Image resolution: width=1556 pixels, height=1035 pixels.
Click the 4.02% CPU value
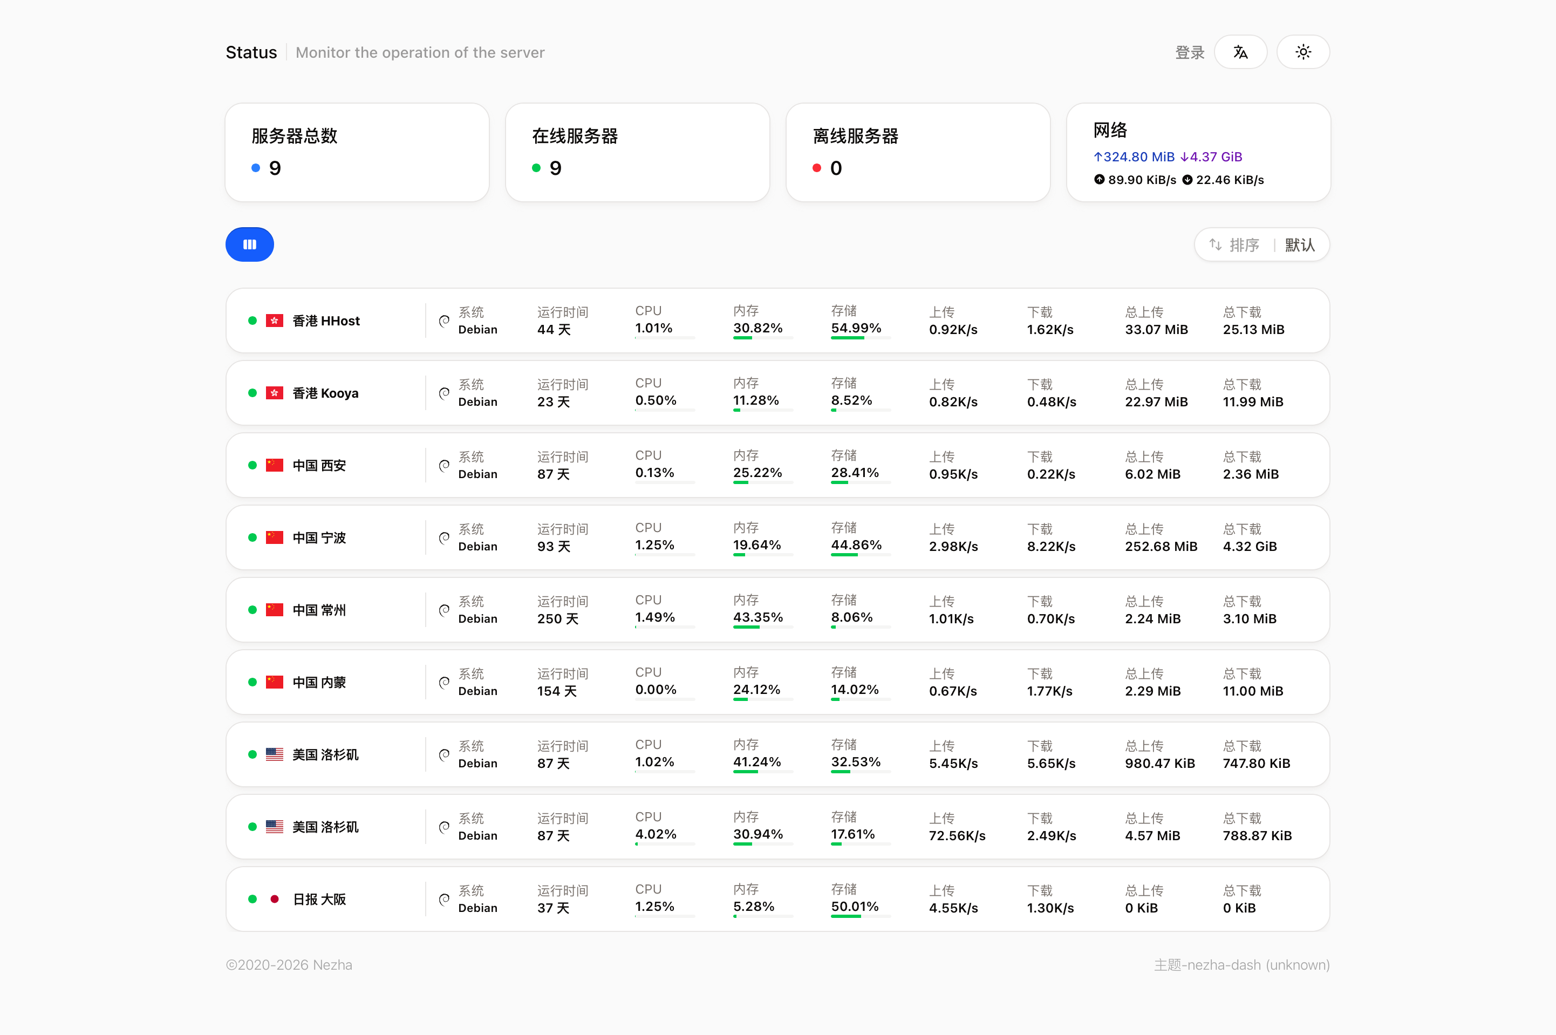point(656,834)
